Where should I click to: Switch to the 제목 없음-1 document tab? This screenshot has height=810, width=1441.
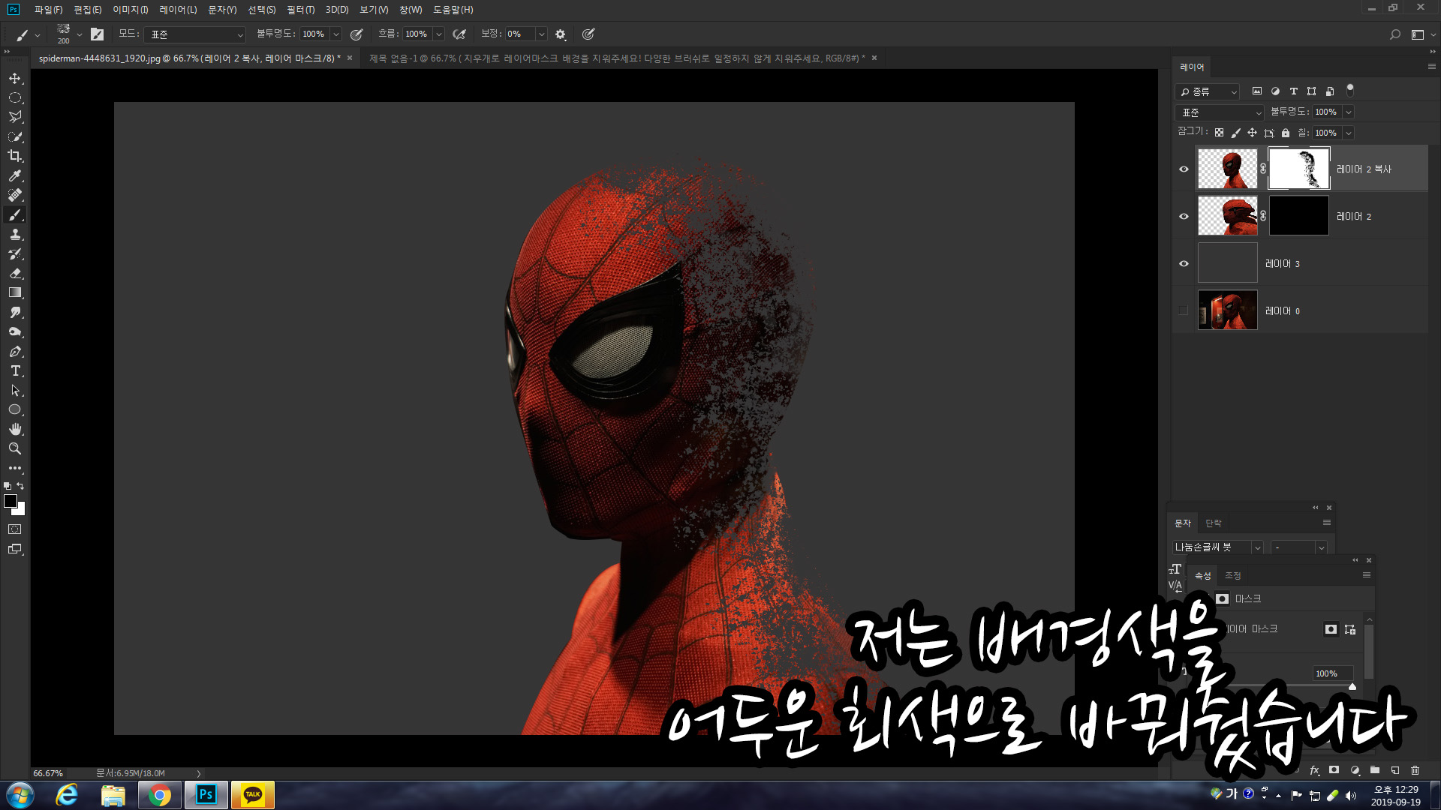[x=615, y=58]
